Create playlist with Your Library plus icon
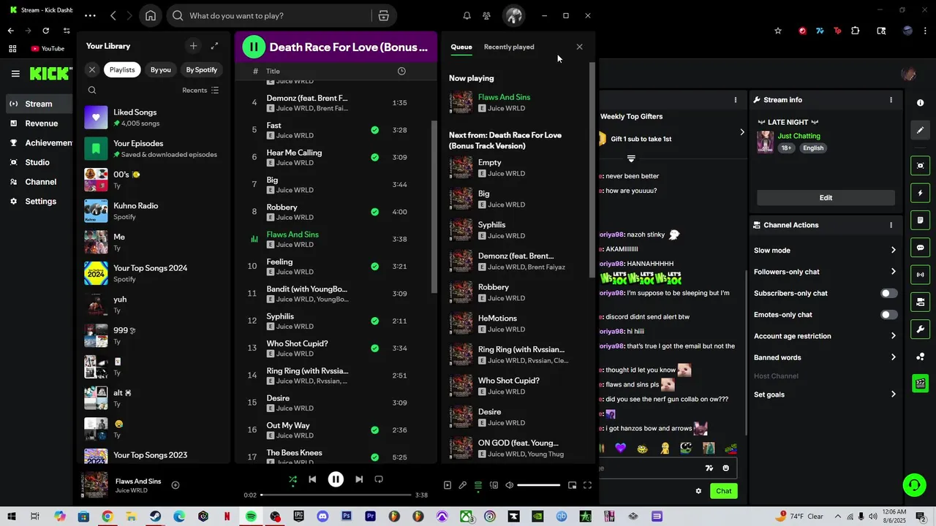This screenshot has height=526, width=936. click(193, 46)
